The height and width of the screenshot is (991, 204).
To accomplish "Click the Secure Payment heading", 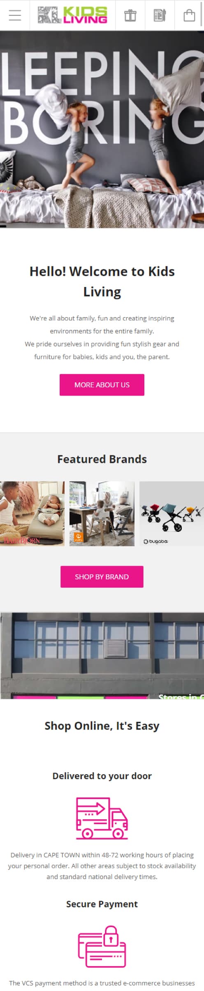I will pyautogui.click(x=102, y=904).
